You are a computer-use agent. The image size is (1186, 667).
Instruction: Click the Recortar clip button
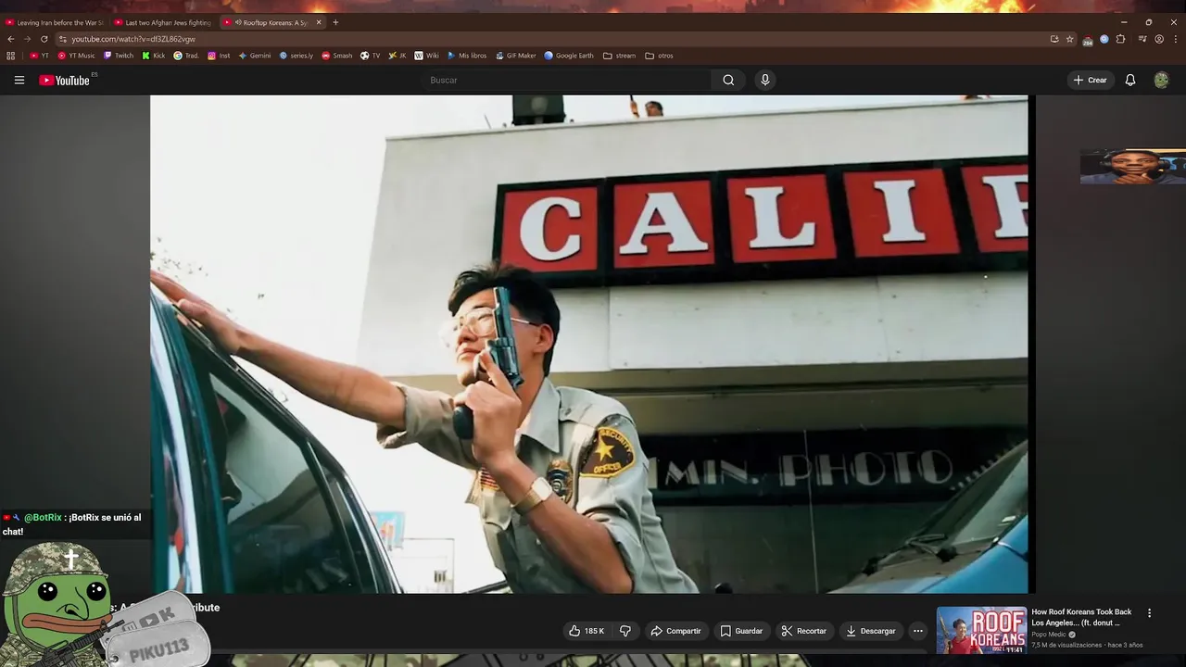804,631
